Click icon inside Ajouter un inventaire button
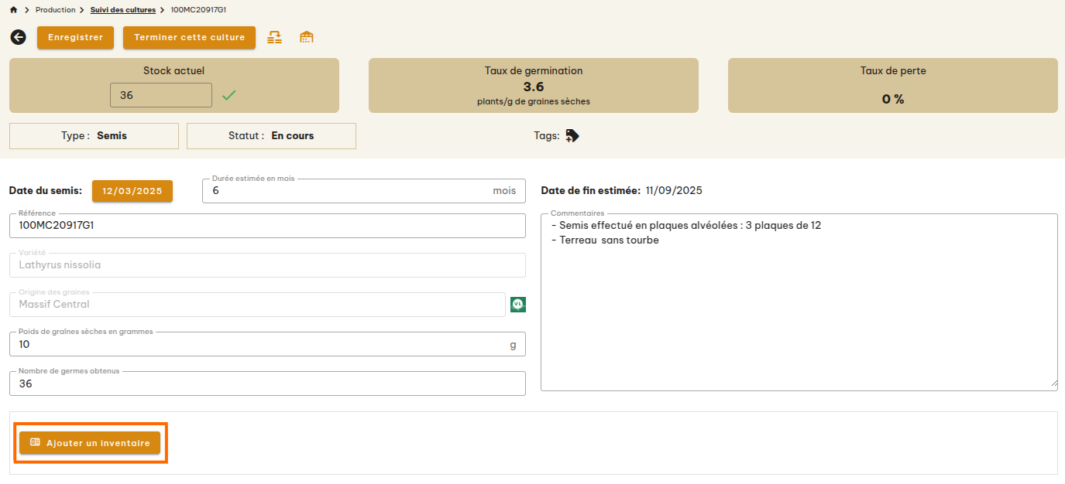Screen dimensions: 1065x484 [x=35, y=443]
